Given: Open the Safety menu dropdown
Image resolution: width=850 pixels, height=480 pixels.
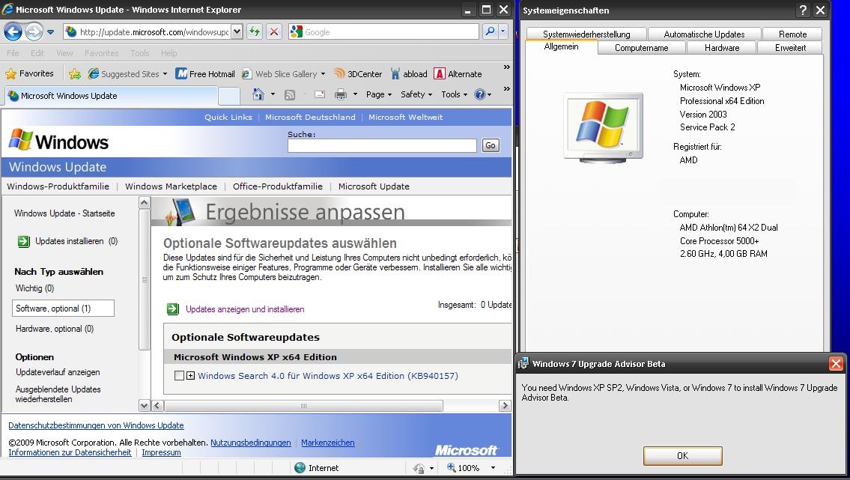Looking at the screenshot, I should 416,94.
